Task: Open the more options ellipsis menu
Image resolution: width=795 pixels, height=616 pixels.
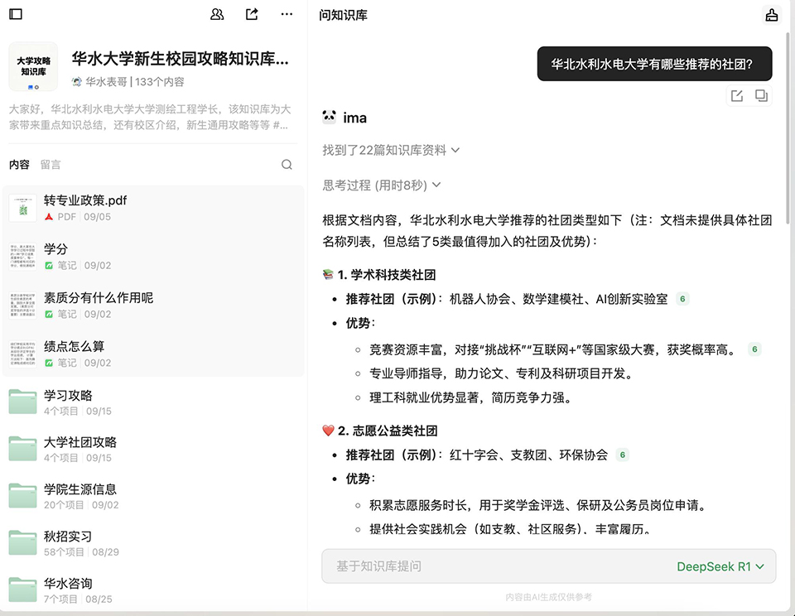Action: [287, 14]
